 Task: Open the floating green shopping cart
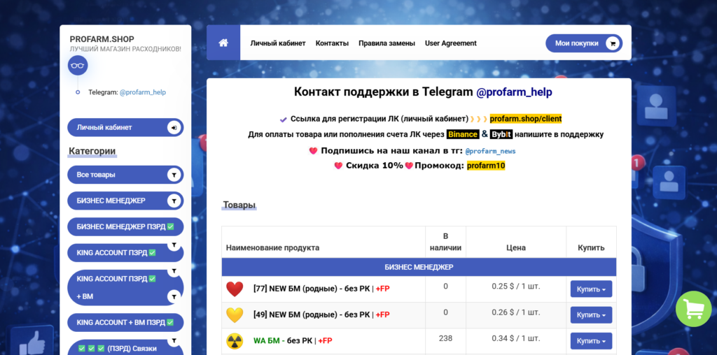click(x=693, y=309)
